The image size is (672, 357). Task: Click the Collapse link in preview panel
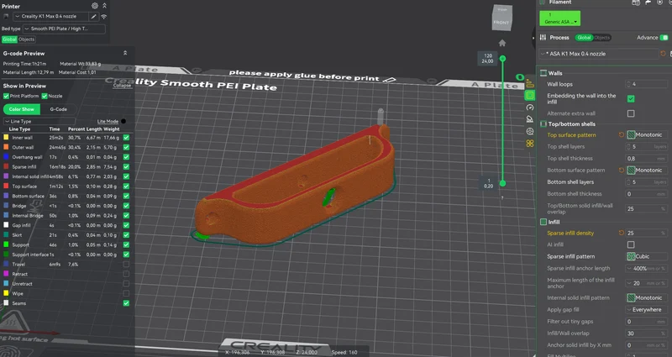pyautogui.click(x=122, y=86)
